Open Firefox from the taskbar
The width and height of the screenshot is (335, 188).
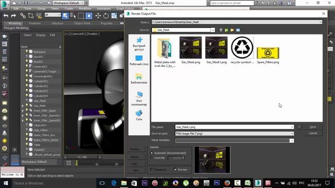click(x=227, y=183)
